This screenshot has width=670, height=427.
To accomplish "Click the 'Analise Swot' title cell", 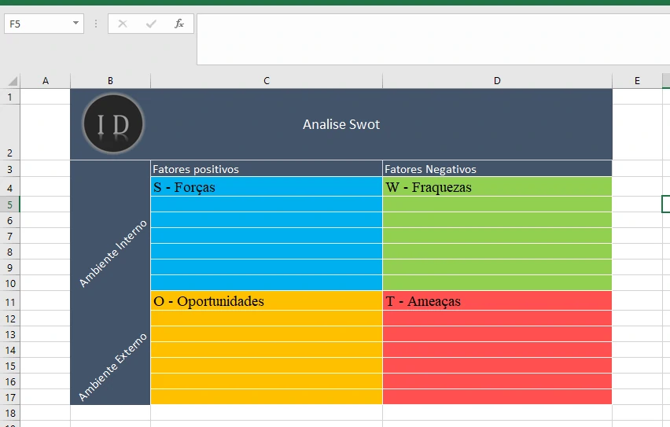I will click(x=341, y=124).
